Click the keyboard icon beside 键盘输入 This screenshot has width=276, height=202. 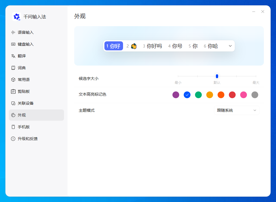[x=13, y=44]
